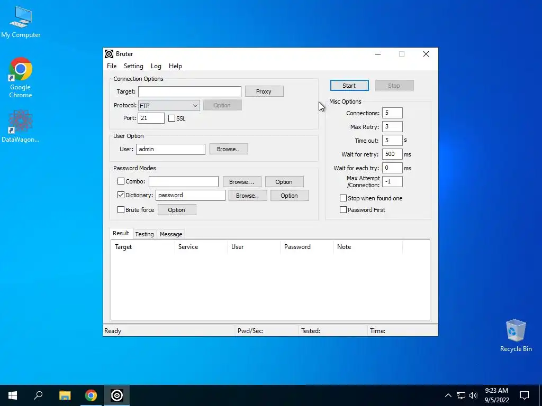Expand the Protocol FTP dropdown
Screen dimensions: 542x406
pyautogui.click(x=169, y=106)
